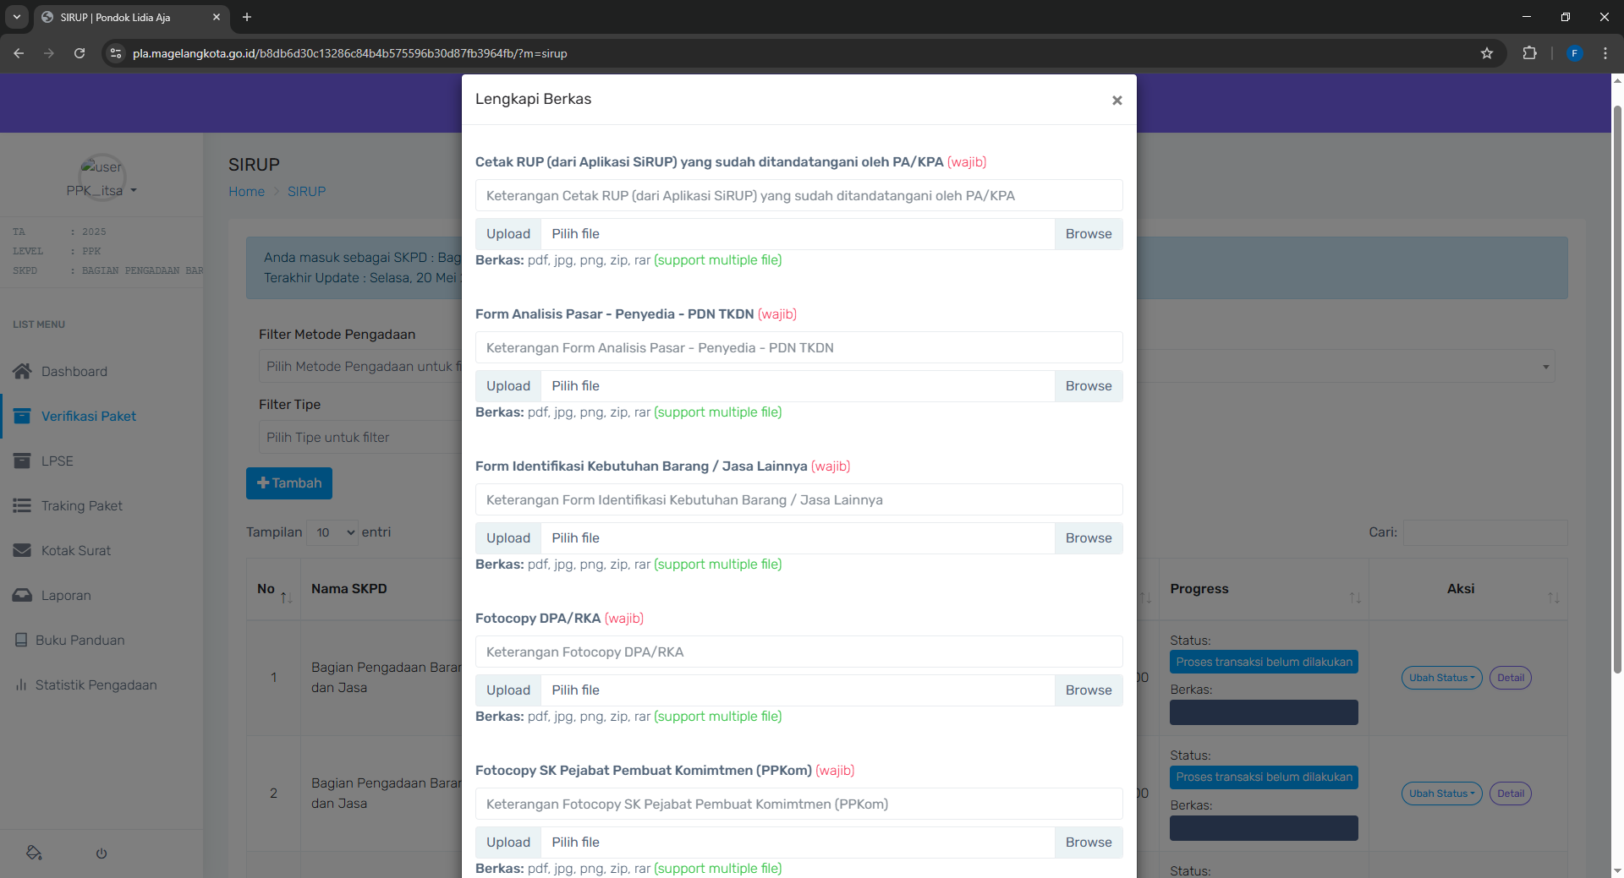Screen dimensions: 1624x878
Task: Click the Dashboard home icon in sidebar
Action: point(22,371)
